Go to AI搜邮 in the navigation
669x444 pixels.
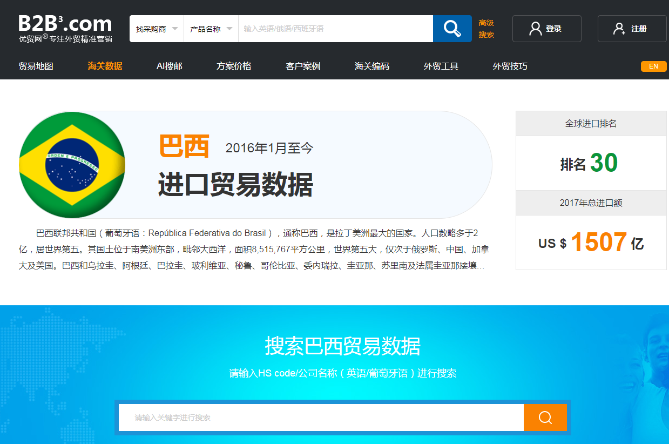(x=170, y=66)
